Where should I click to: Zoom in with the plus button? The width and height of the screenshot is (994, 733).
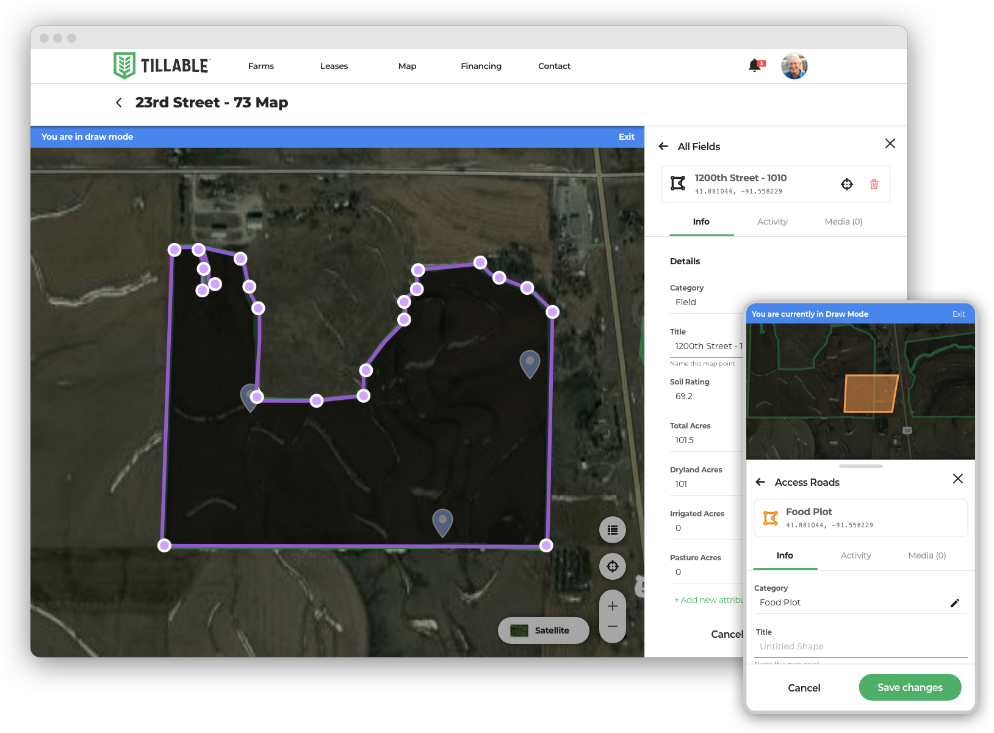click(613, 606)
